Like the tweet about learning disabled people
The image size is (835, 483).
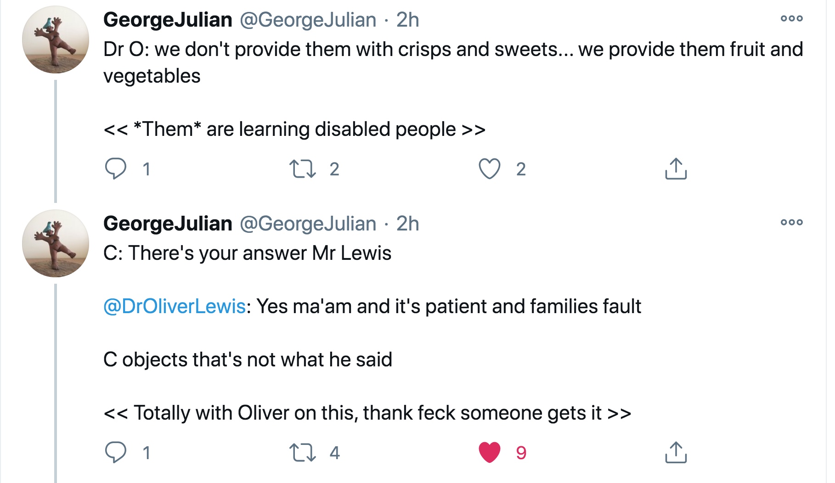[x=489, y=168]
